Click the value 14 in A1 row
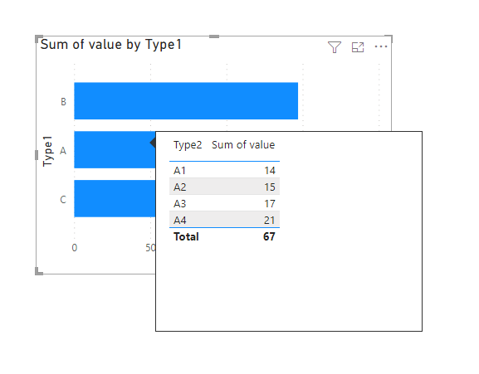The height and width of the screenshot is (374, 479). [x=270, y=171]
